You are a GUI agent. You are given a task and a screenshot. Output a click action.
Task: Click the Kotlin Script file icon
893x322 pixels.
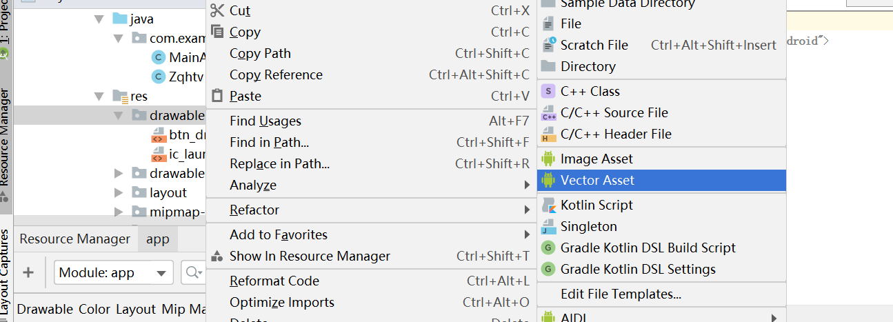tap(548, 205)
